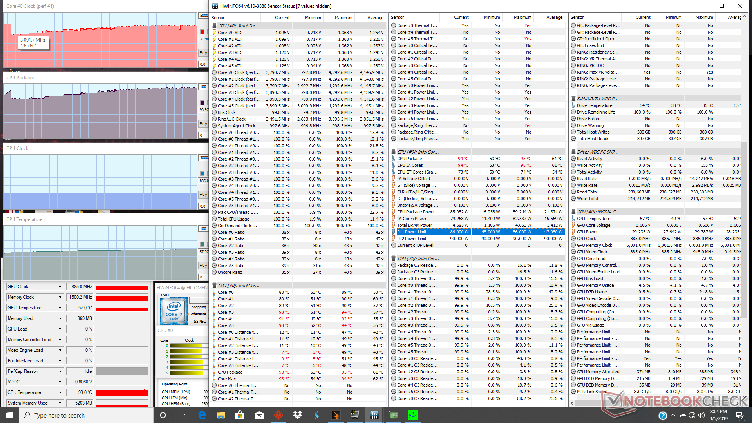Image resolution: width=752 pixels, height=423 pixels.
Task: Click the red color swatch of Core #0 Clock
Action: click(202, 32)
